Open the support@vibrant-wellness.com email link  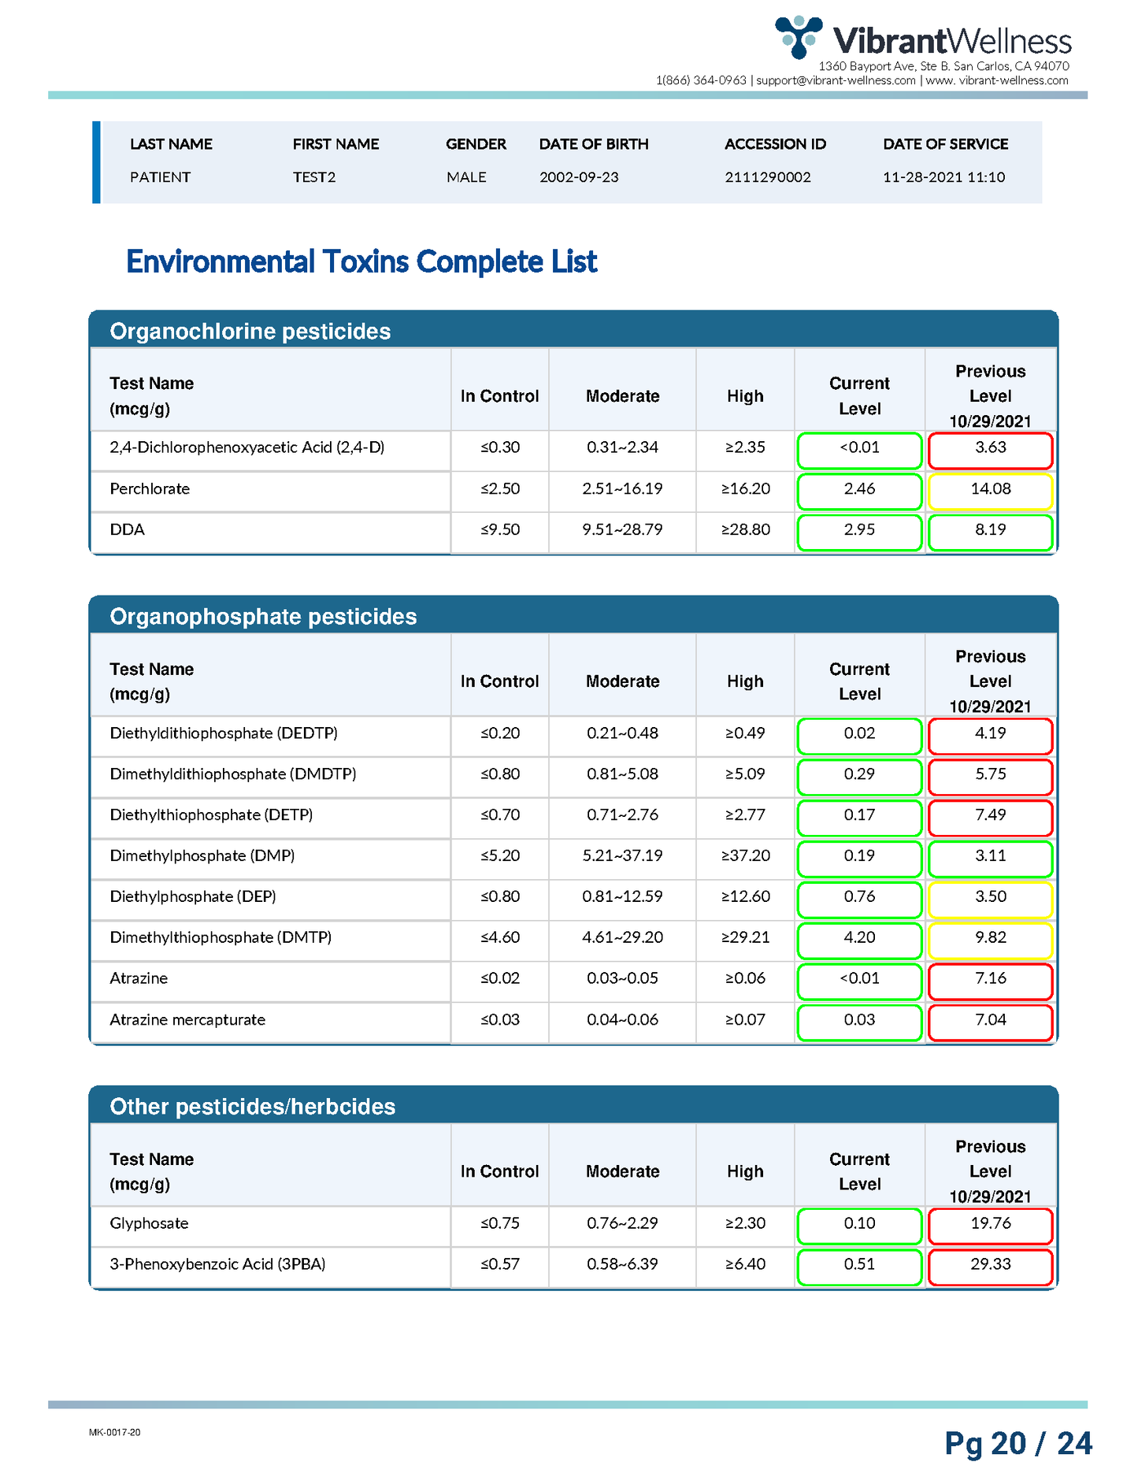(x=836, y=80)
